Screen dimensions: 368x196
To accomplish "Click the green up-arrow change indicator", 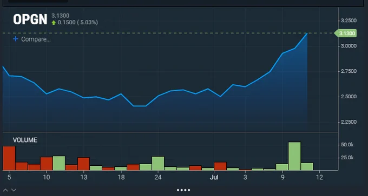I will (54, 23).
